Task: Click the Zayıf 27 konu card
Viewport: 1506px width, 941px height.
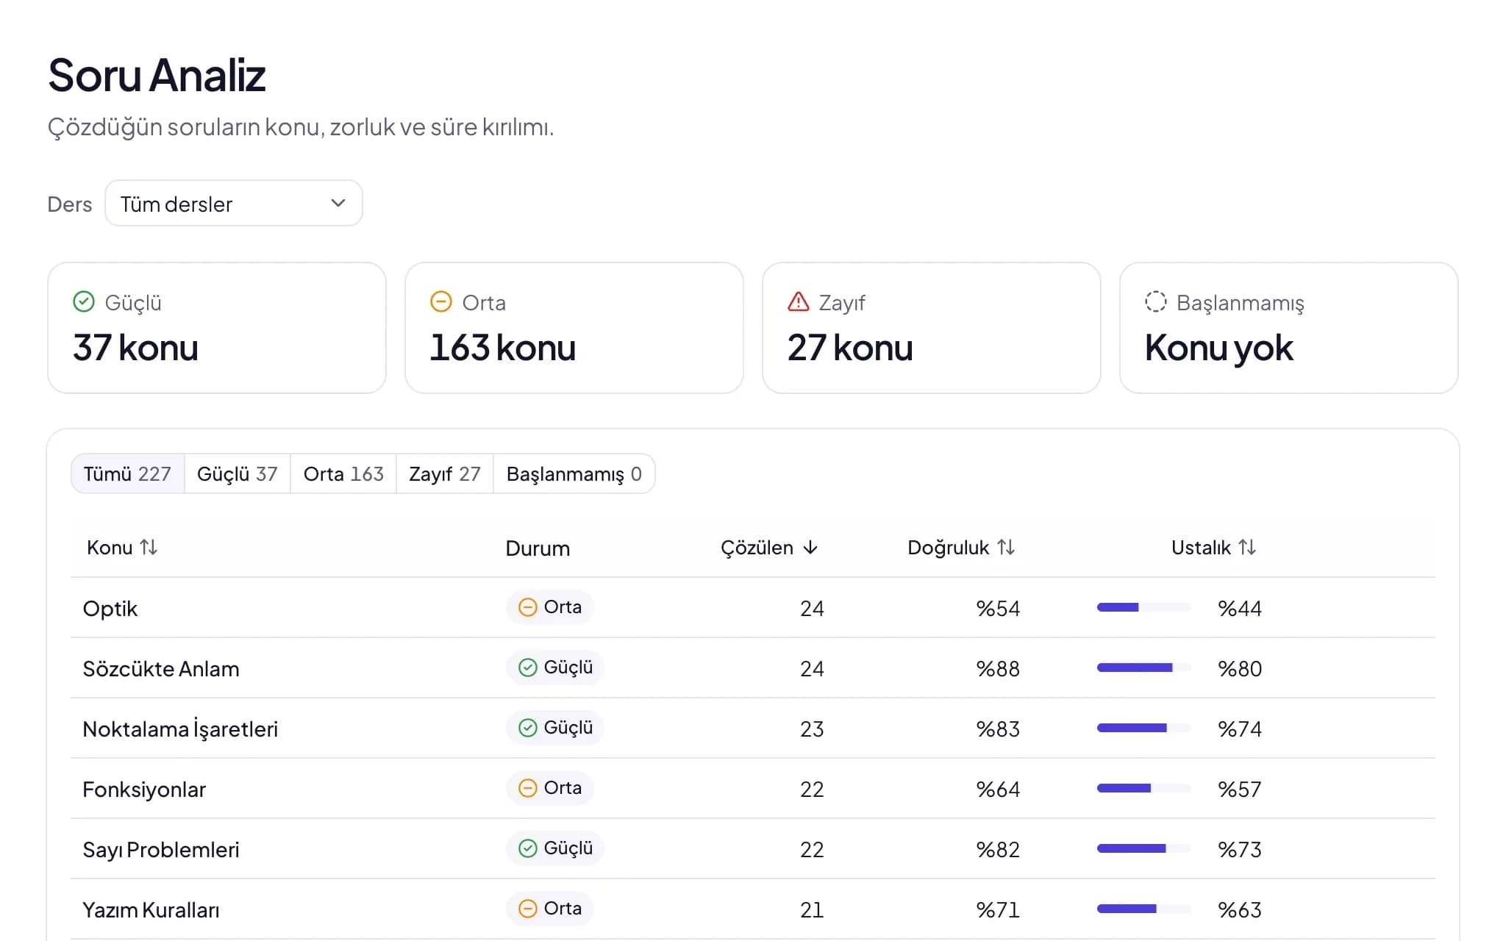Action: pyautogui.click(x=932, y=328)
